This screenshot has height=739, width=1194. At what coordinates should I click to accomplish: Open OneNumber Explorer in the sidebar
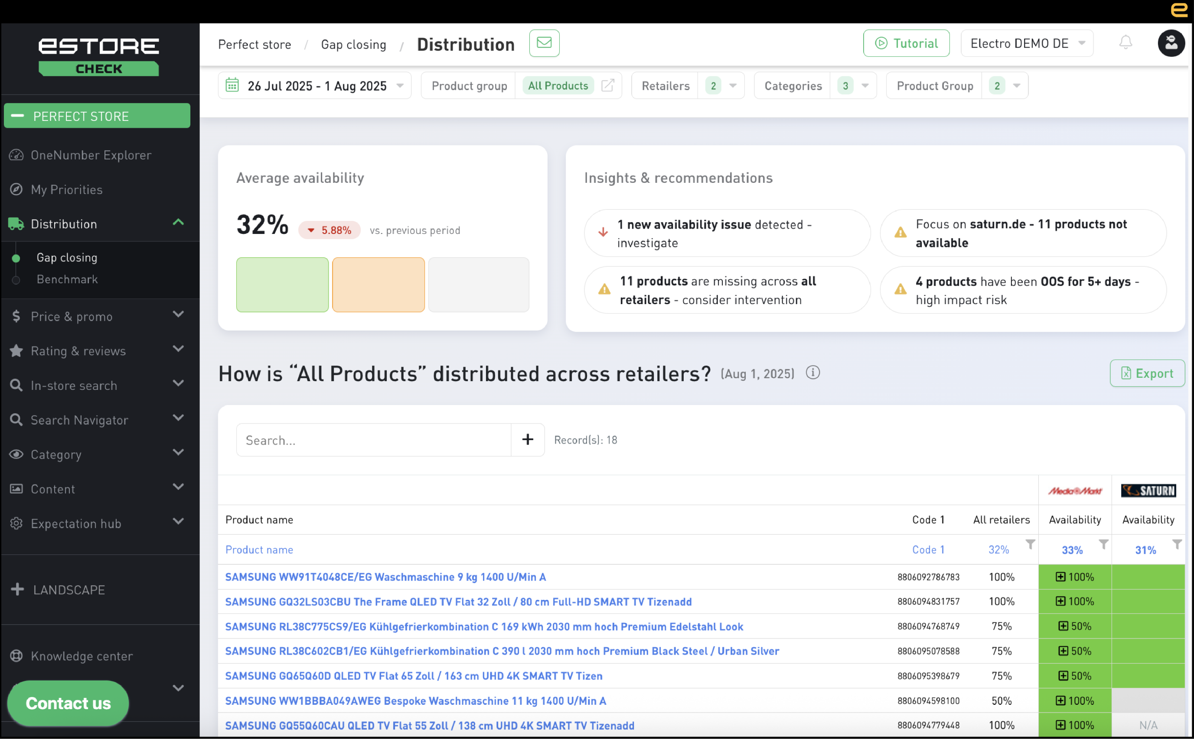click(91, 155)
